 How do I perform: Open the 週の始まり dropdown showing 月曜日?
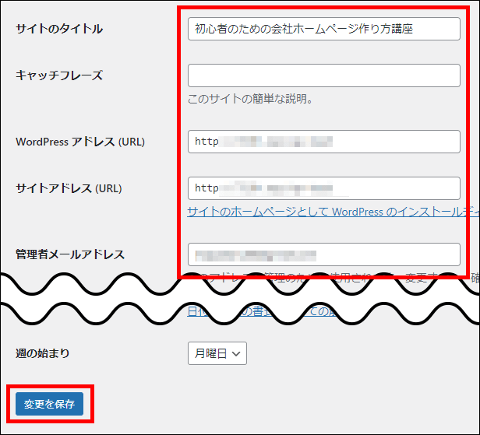coord(217,353)
